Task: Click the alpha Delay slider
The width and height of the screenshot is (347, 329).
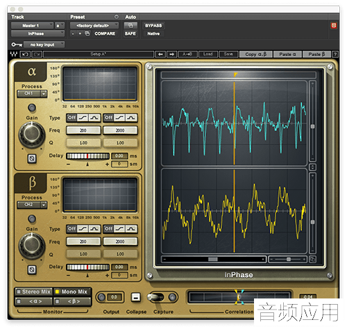Action: (x=87, y=156)
